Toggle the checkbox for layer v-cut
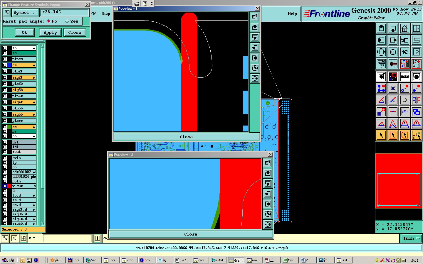 pos(5,186)
